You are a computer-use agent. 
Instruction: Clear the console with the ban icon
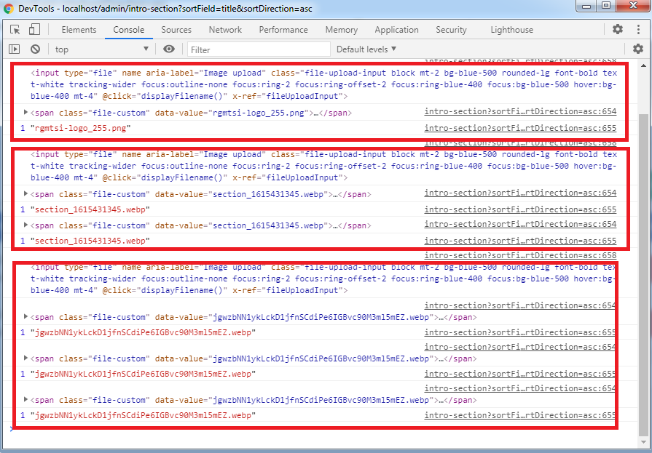tap(36, 49)
